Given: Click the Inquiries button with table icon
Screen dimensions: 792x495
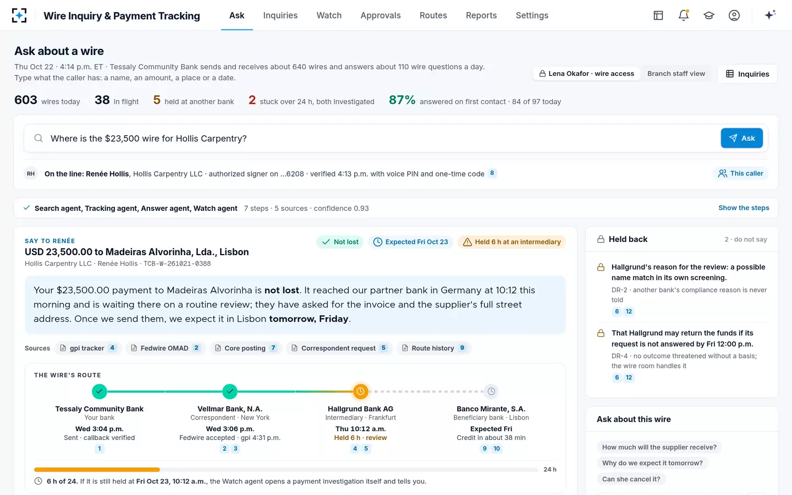Looking at the screenshot, I should pos(747,74).
